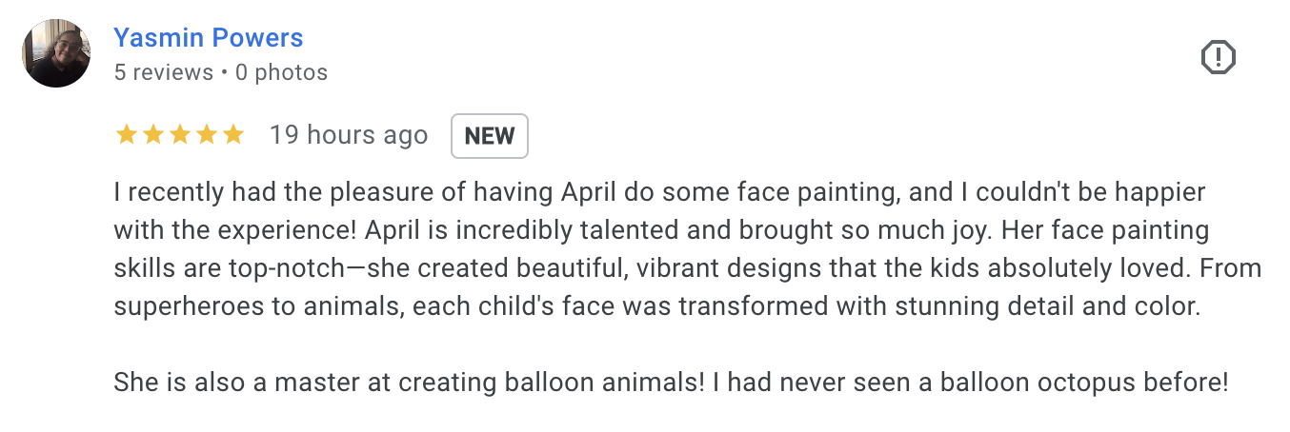The width and height of the screenshot is (1290, 432).
Task: Click the fourth yellow rating star
Action: (x=206, y=135)
